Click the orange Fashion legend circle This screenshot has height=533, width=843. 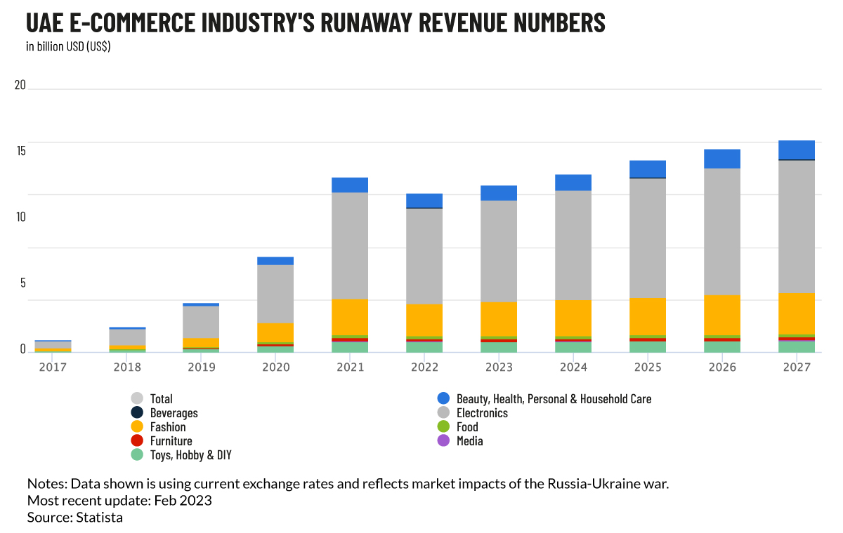(137, 426)
